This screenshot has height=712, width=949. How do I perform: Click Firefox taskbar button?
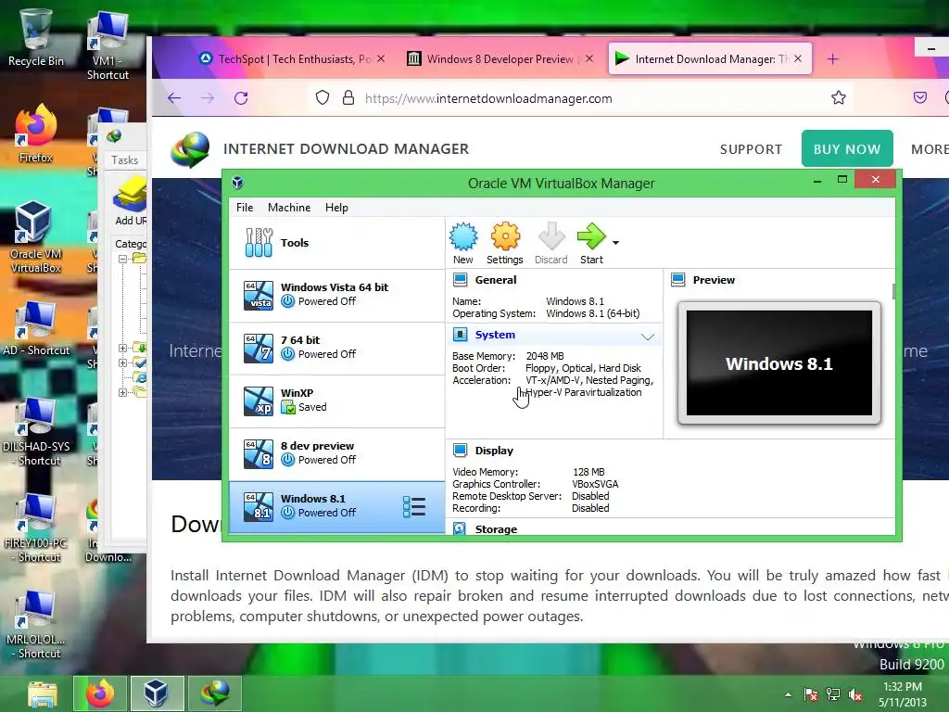[100, 693]
